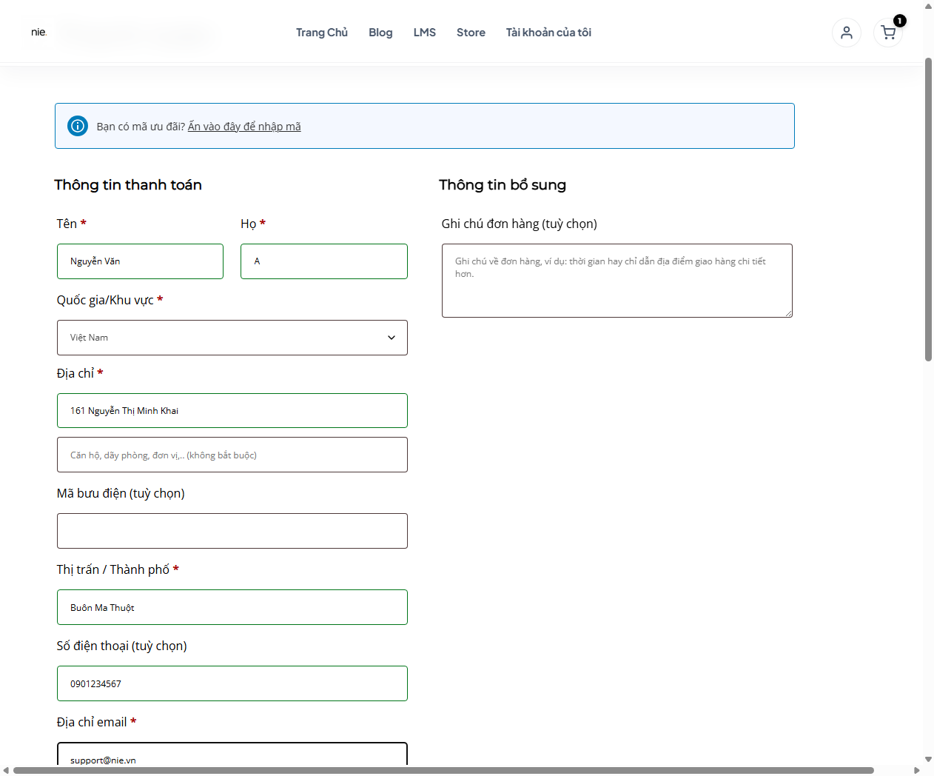Click the blue info icon in coupon notice
Viewport: 934px width, 776px height.
coord(78,126)
